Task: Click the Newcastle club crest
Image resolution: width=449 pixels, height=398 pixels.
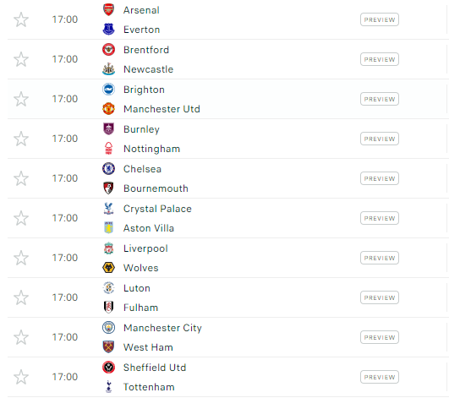Action: click(108, 69)
